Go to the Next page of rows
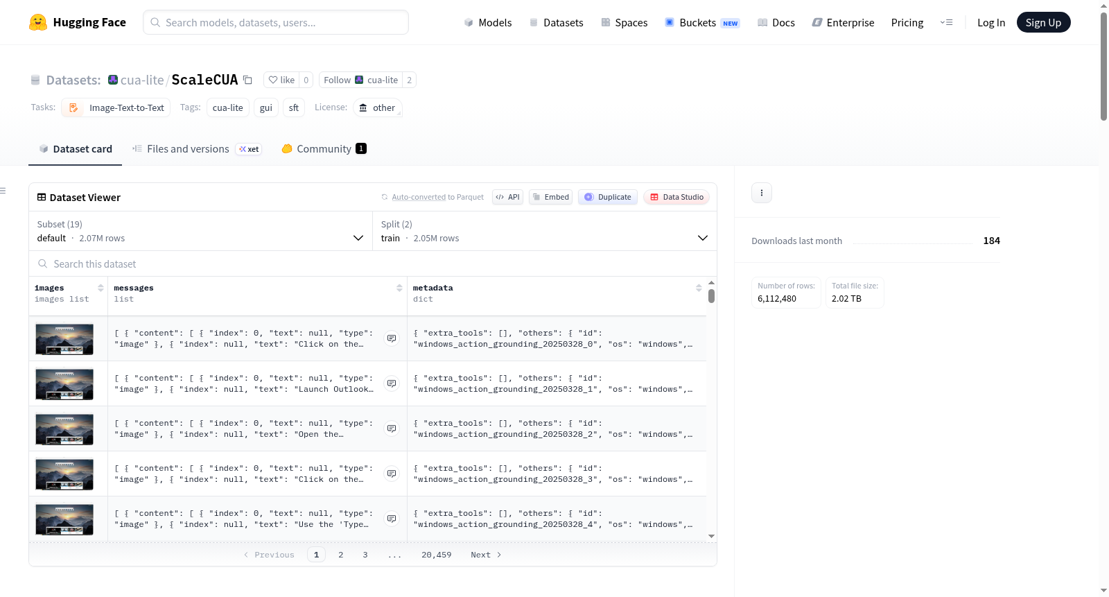1109x597 pixels. [x=486, y=555]
